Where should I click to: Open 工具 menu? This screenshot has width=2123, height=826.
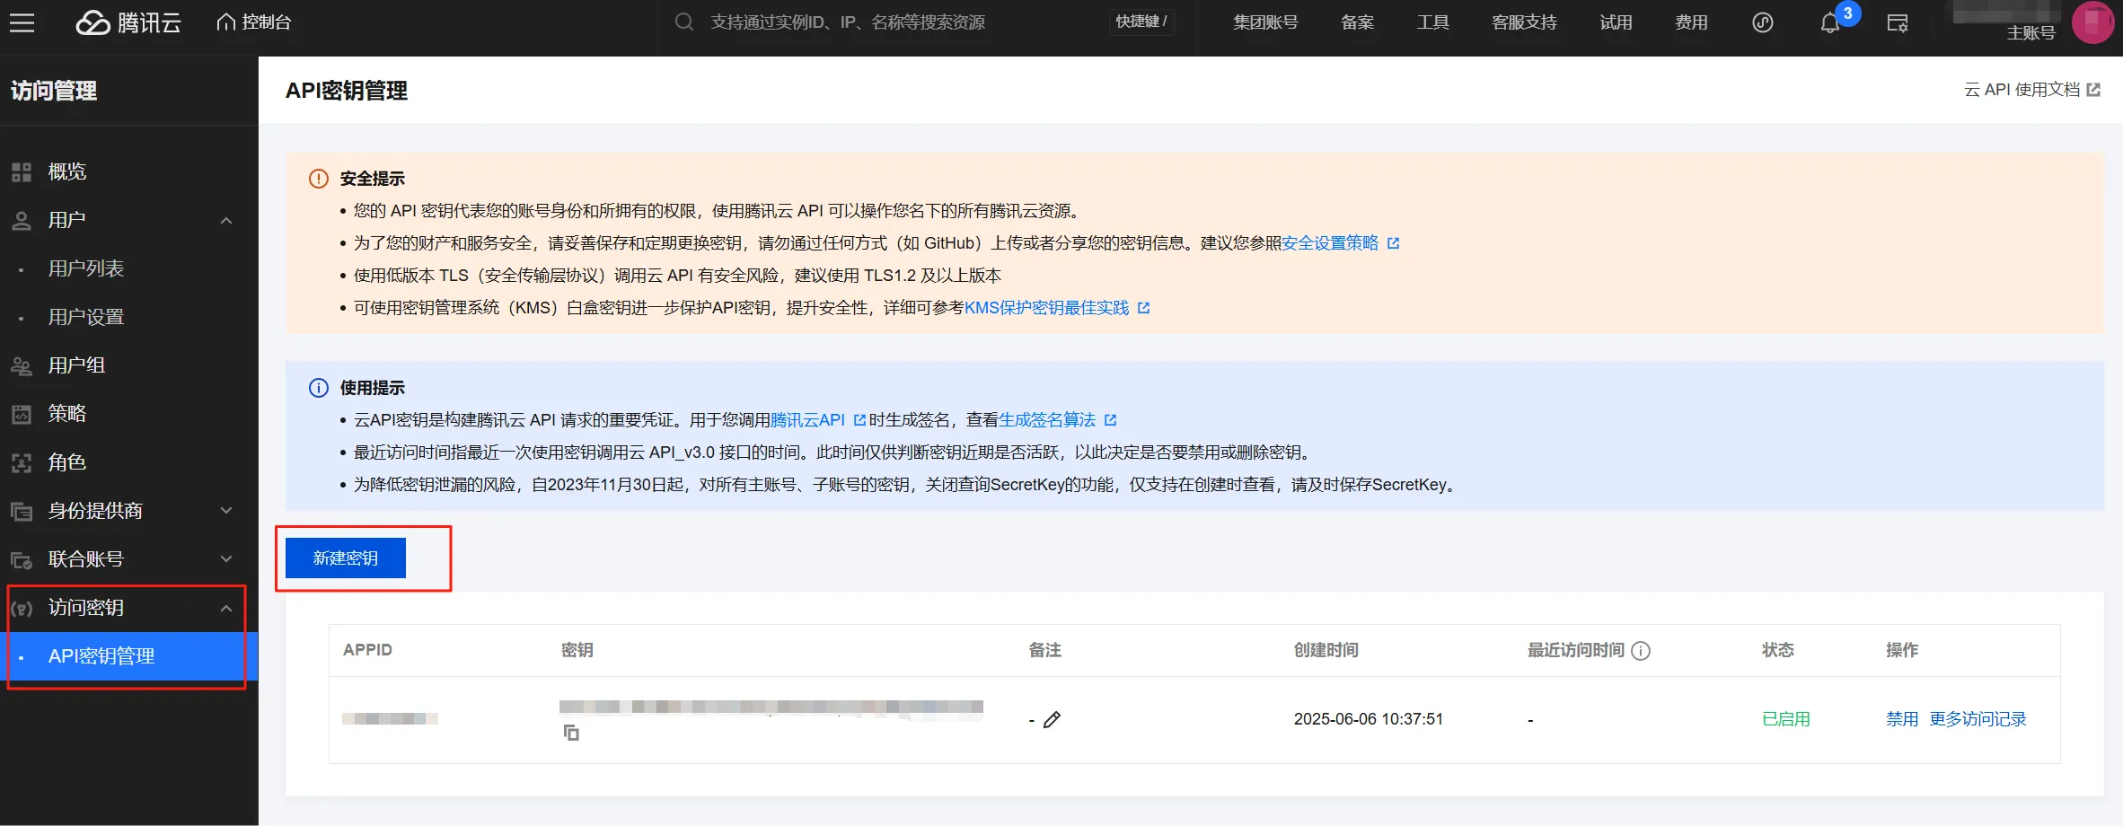(x=1432, y=22)
